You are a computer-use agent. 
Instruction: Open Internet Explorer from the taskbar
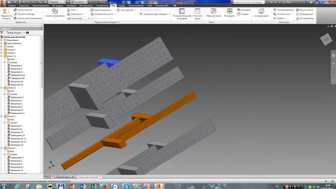17,186
